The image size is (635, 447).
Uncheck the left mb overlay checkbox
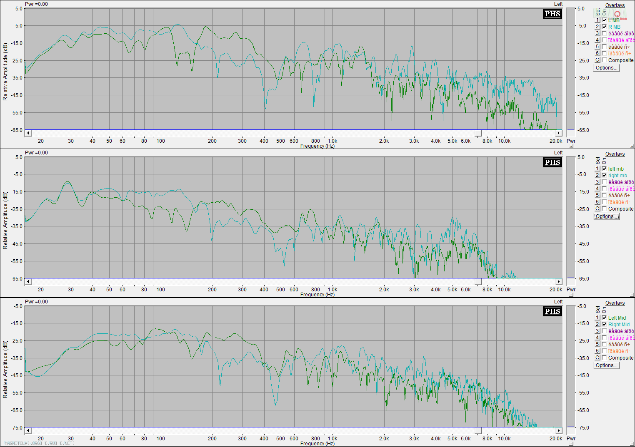click(604, 169)
